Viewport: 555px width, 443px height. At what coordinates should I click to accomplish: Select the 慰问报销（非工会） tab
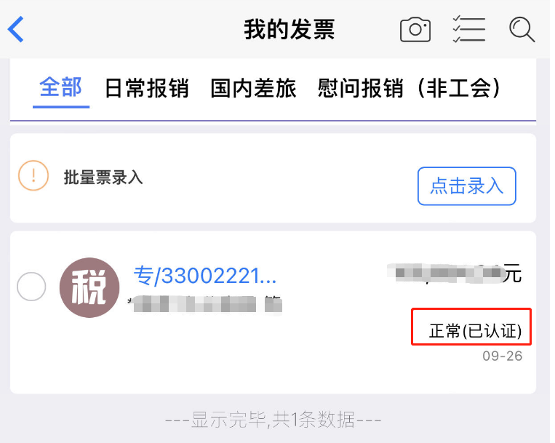click(410, 88)
